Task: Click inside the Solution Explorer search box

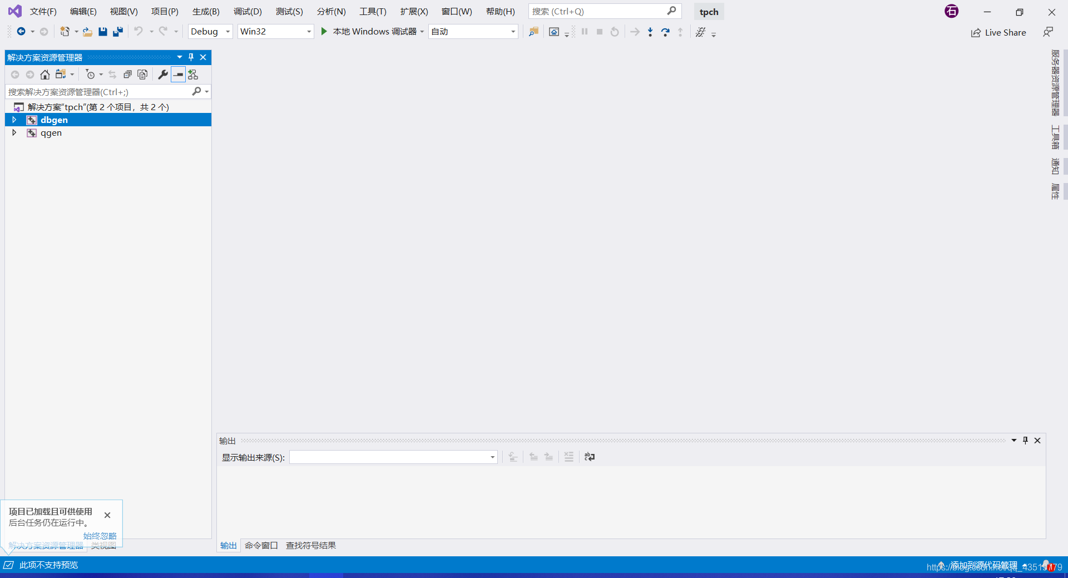Action: click(x=95, y=91)
